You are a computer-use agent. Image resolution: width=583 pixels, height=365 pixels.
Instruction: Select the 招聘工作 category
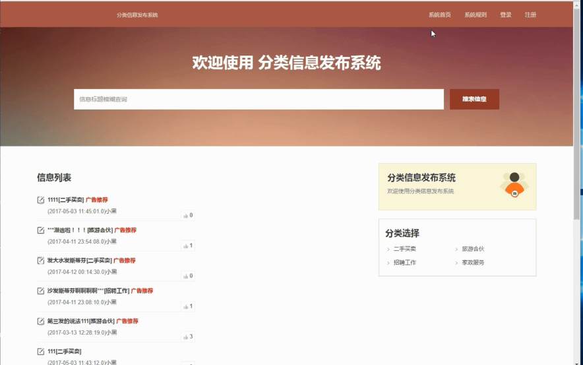click(405, 263)
